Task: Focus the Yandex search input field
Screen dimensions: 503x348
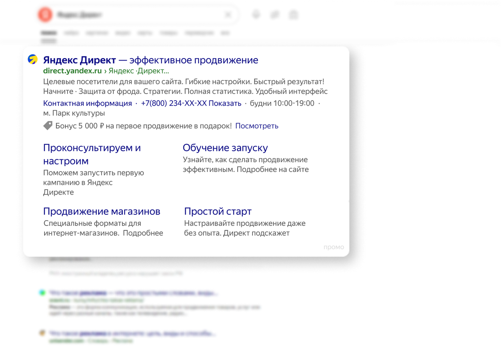Action: [x=139, y=15]
